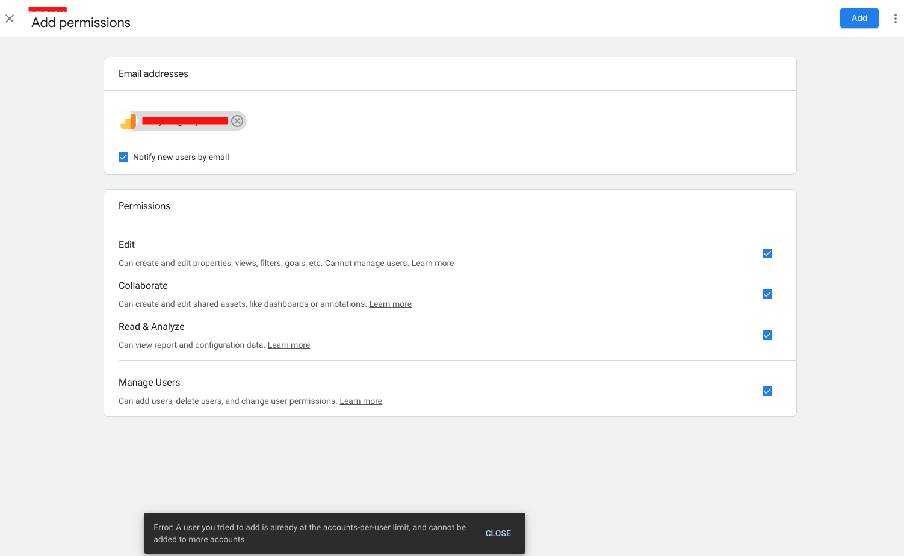Screen dimensions: 904x556
Task: Click the Email addresses section heading
Action: point(153,73)
